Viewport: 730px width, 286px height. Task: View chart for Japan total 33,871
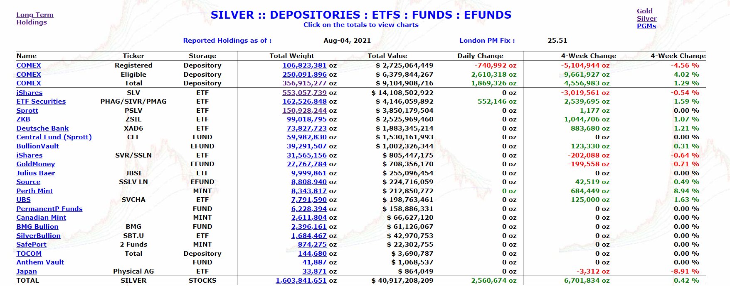[x=314, y=271]
